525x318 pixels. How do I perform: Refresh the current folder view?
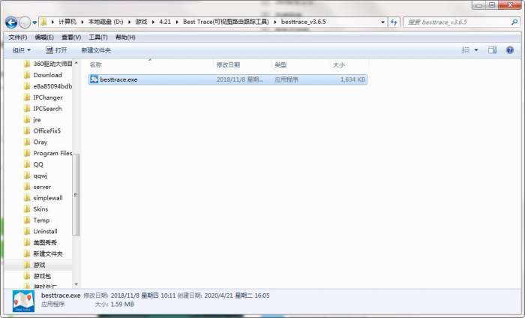pyautogui.click(x=394, y=22)
